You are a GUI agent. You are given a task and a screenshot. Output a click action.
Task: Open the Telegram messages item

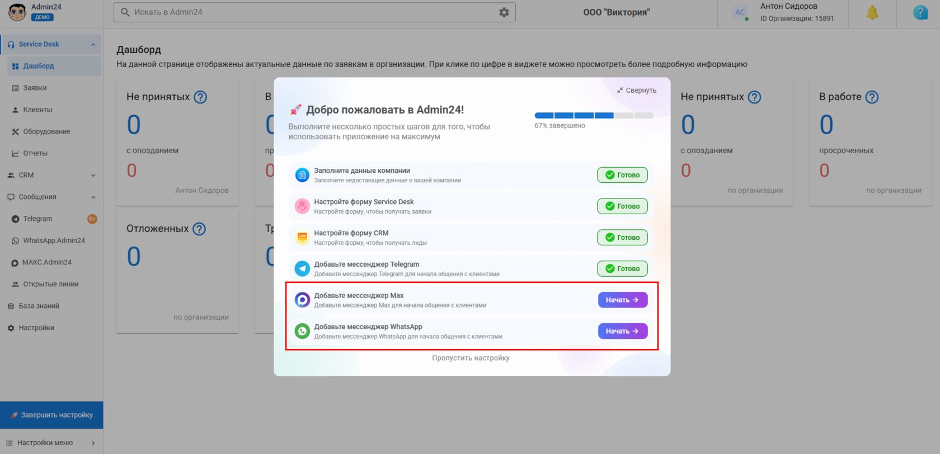pos(54,219)
